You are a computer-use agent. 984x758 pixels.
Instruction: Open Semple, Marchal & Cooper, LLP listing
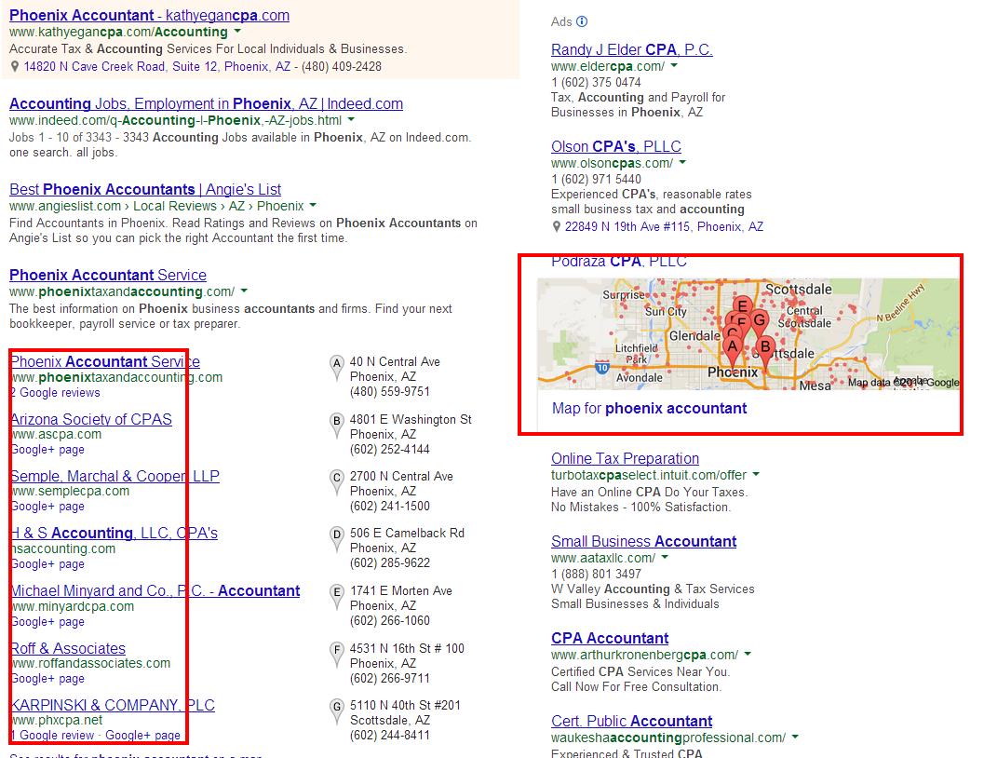pos(115,476)
